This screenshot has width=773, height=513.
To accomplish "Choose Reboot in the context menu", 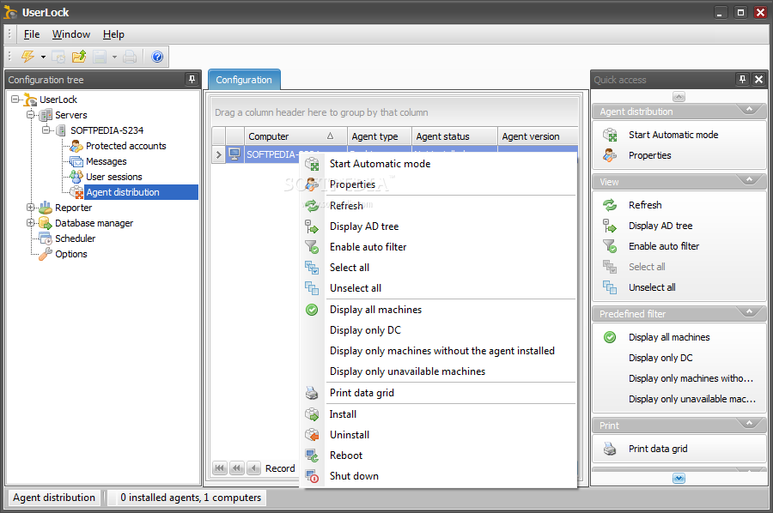I will point(438,456).
